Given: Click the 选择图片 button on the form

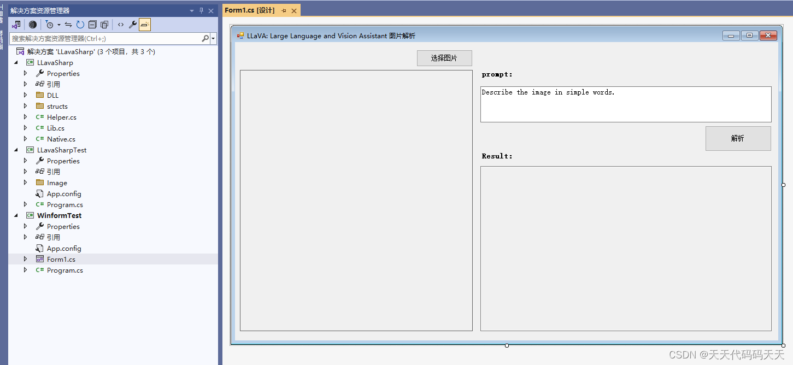Looking at the screenshot, I should [x=444, y=58].
